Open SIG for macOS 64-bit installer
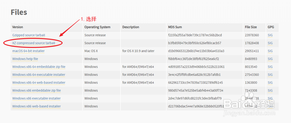The width and height of the screenshot is (291, 123). (x=270, y=51)
